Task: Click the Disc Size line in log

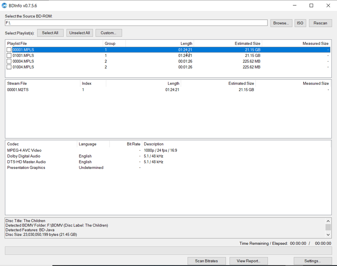Action: [41, 235]
